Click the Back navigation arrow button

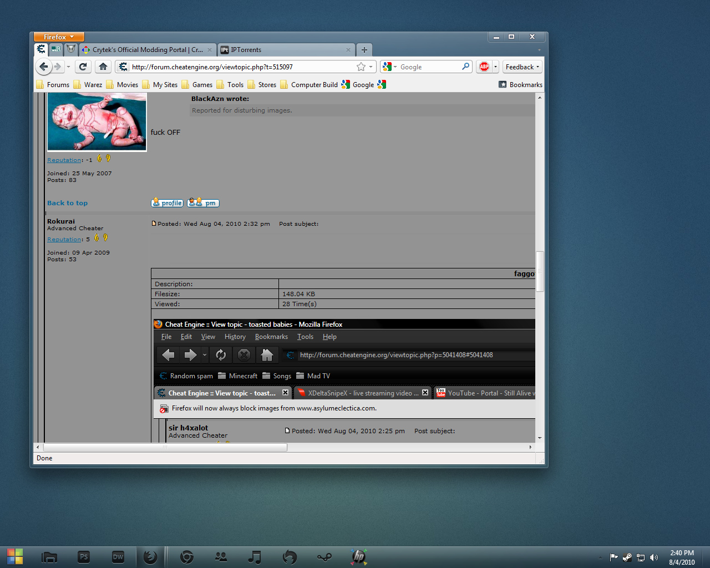[44, 67]
